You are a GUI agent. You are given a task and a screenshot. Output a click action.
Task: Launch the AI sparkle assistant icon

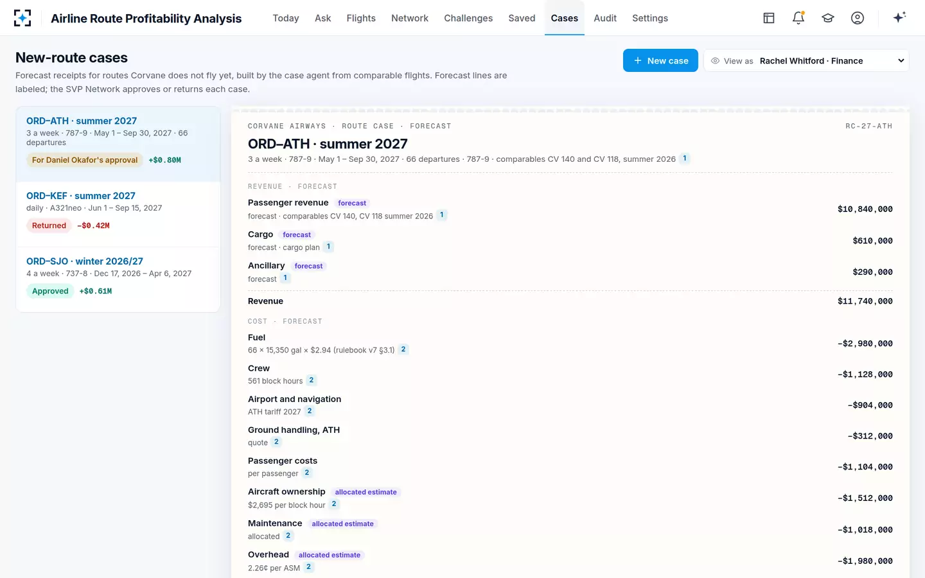click(899, 18)
